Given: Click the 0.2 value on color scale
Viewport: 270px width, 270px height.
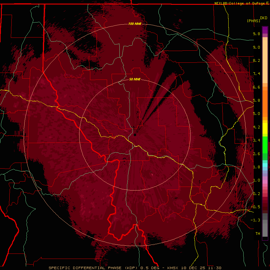Looking at the screenshot, I should [256, 194].
